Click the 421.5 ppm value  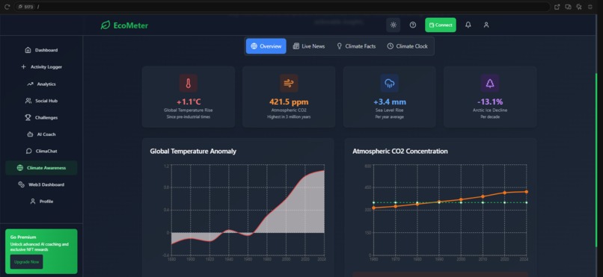289,102
